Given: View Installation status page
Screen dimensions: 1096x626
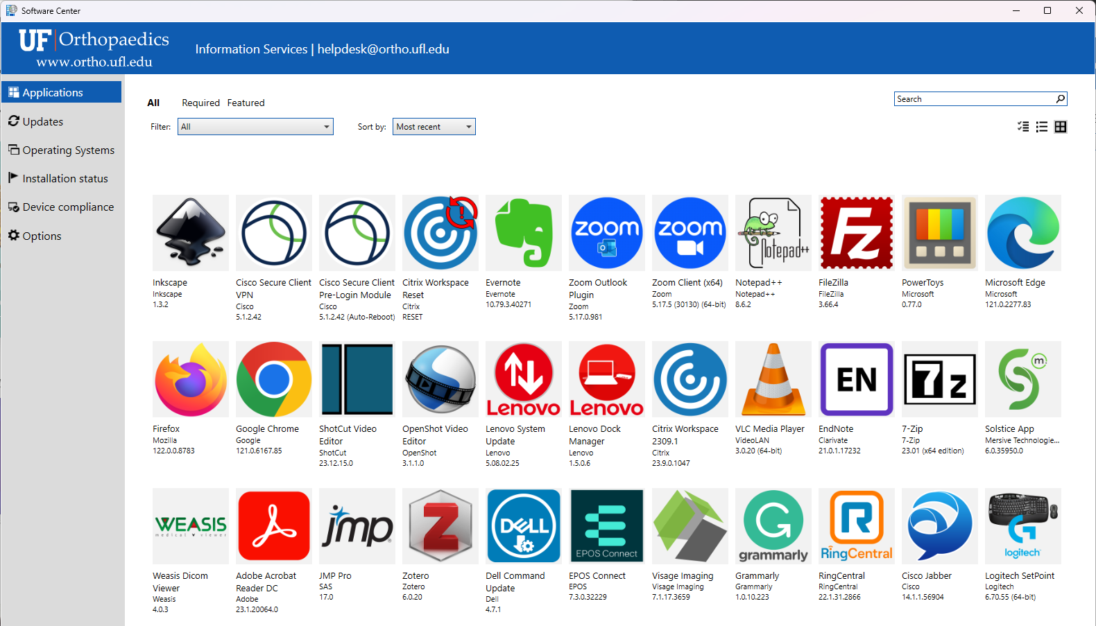Looking at the screenshot, I should (x=62, y=178).
